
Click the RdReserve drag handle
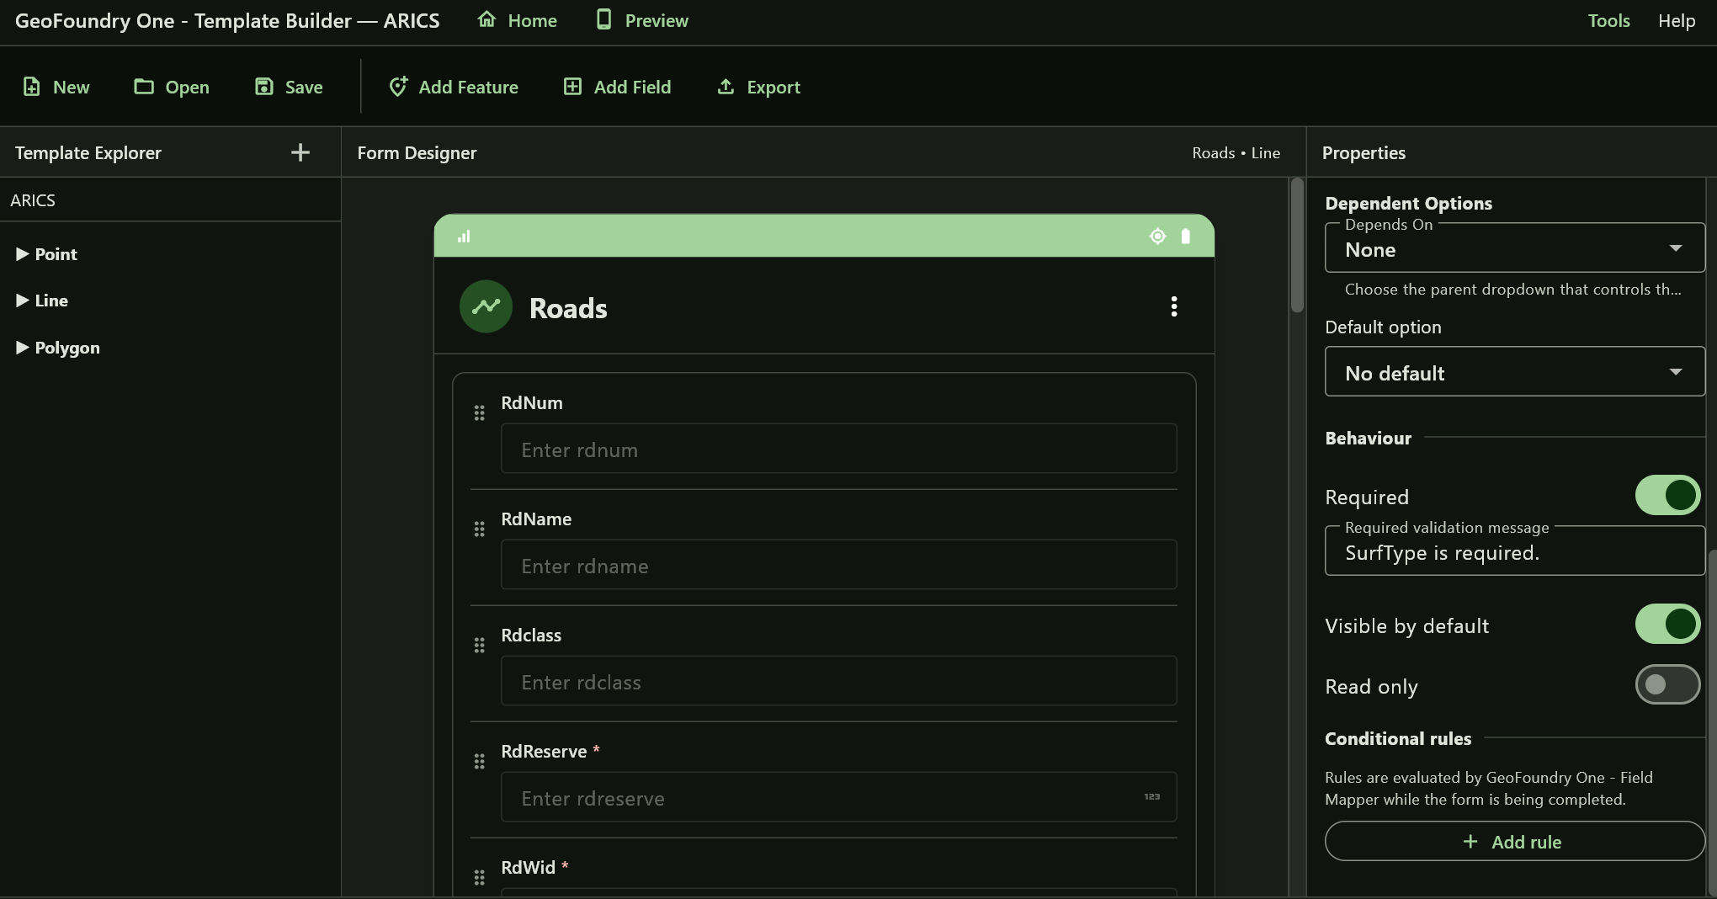coord(479,761)
